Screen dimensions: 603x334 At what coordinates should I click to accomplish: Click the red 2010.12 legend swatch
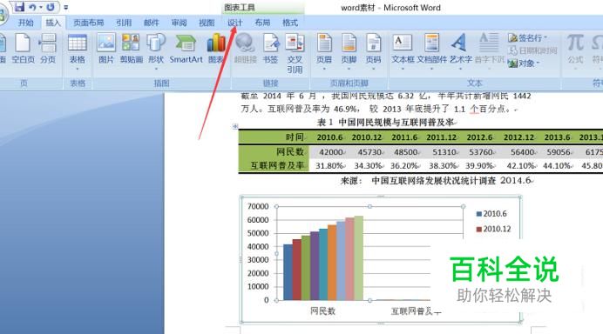point(478,230)
